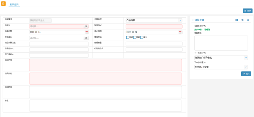This screenshot has width=254, height=117.
Task: Click the 保存 button
Action: click(x=248, y=11)
